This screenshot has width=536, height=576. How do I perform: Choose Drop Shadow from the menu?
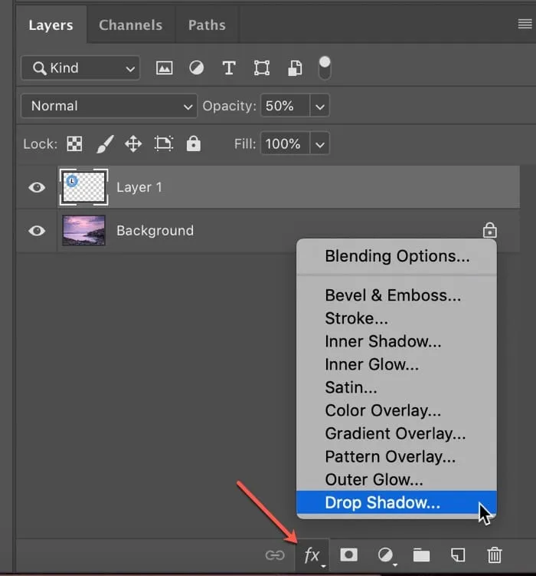383,503
